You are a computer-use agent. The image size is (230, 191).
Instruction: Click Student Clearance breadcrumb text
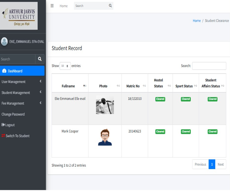click(x=217, y=21)
